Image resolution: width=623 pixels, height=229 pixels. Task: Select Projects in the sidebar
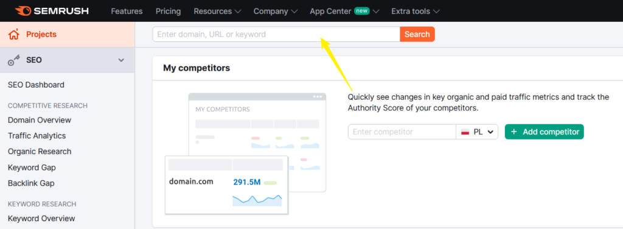67,35
